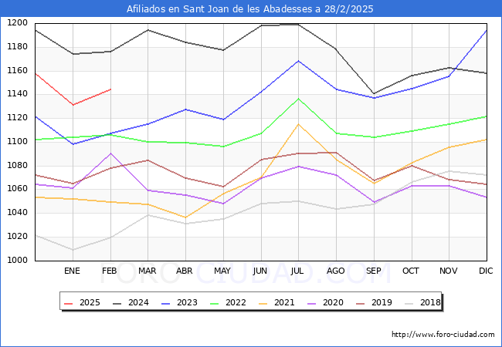This screenshot has height=347, width=502.
Task: Click the orange 2021 line's July peak
Action: tap(298, 124)
